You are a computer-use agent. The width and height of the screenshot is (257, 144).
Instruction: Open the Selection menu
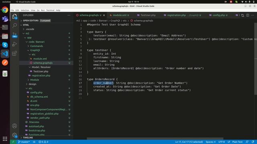(x=25, y=10)
